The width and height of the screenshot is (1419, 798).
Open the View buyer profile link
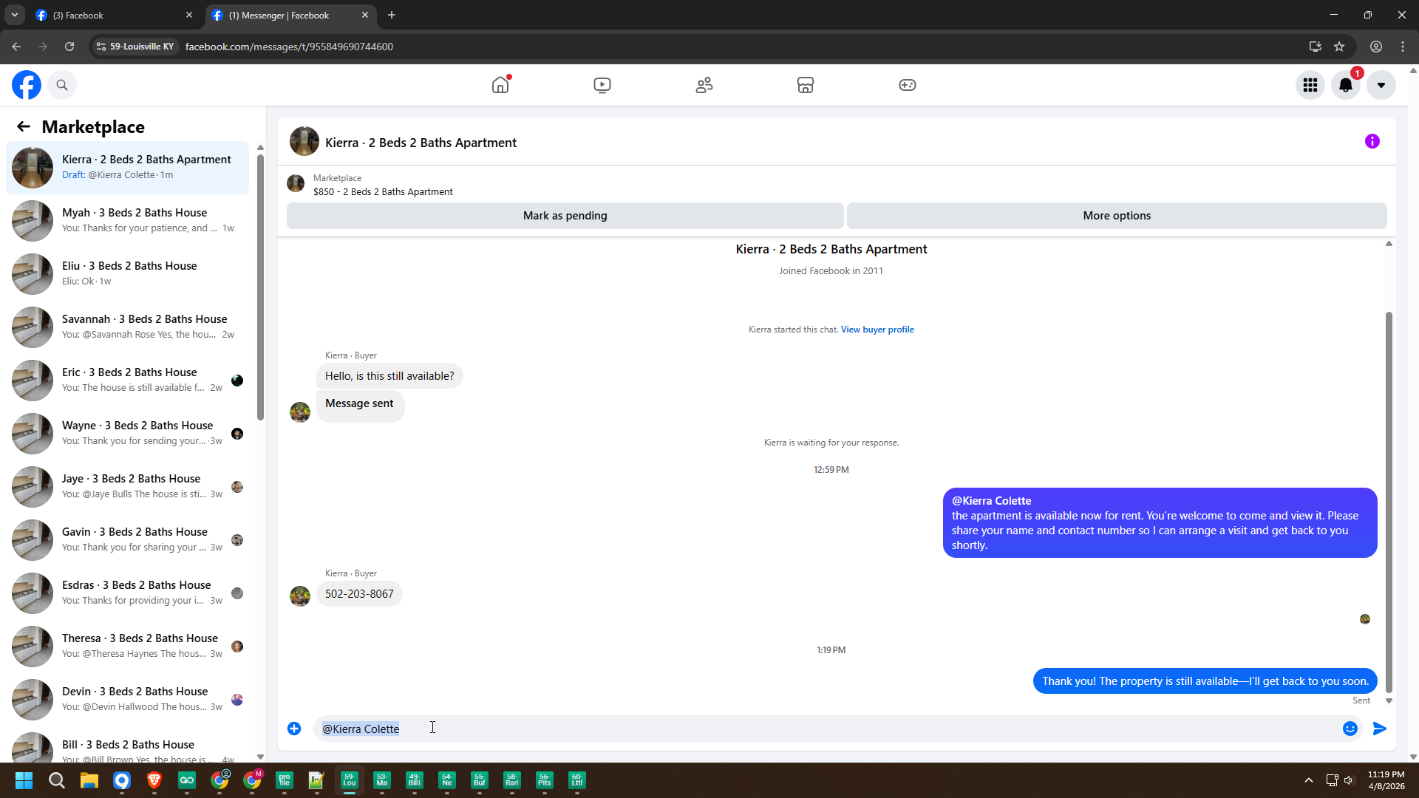[877, 330]
